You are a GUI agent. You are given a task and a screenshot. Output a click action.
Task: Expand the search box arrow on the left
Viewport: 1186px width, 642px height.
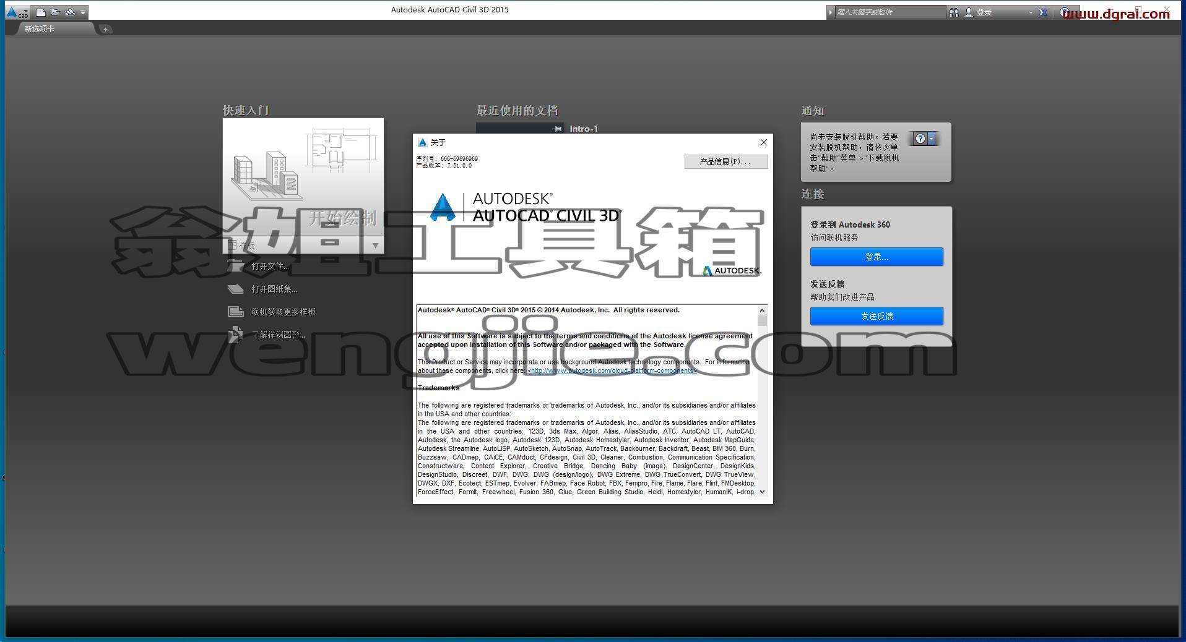(831, 12)
